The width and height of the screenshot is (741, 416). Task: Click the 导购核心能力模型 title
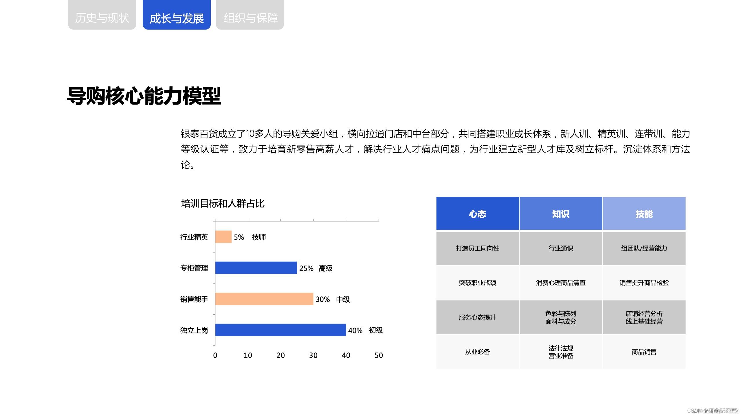click(144, 96)
